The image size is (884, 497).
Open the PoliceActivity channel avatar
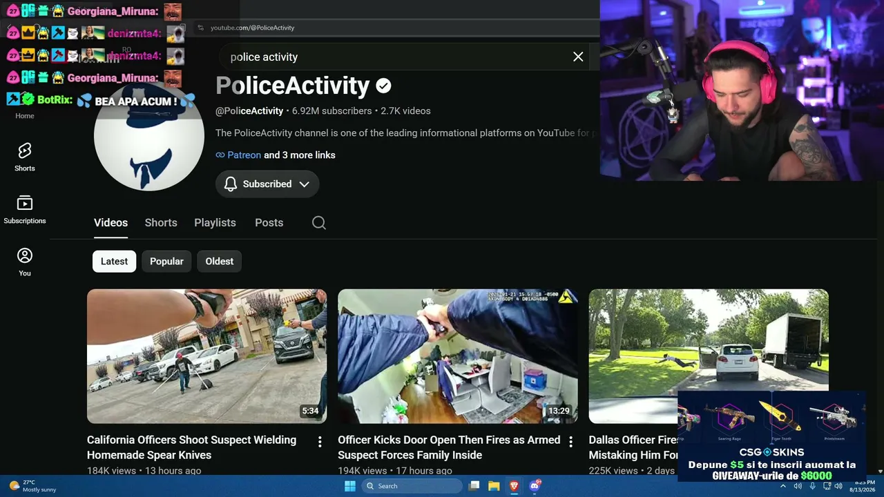[x=149, y=136]
